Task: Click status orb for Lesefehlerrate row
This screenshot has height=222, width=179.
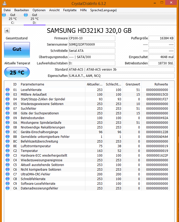Action: pyautogui.click(x=8, y=90)
